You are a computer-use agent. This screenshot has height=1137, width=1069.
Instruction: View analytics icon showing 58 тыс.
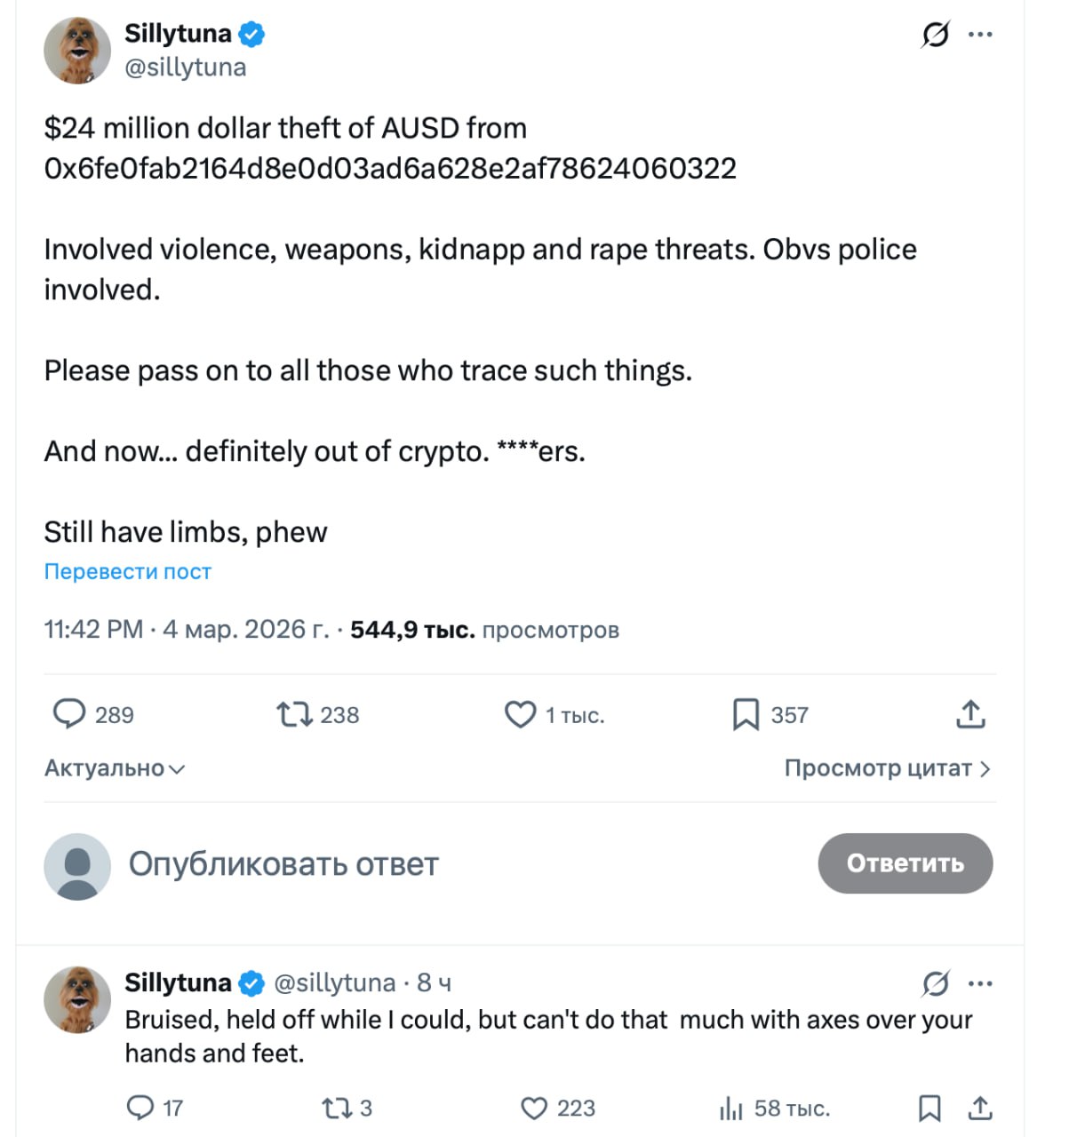pos(730,1108)
